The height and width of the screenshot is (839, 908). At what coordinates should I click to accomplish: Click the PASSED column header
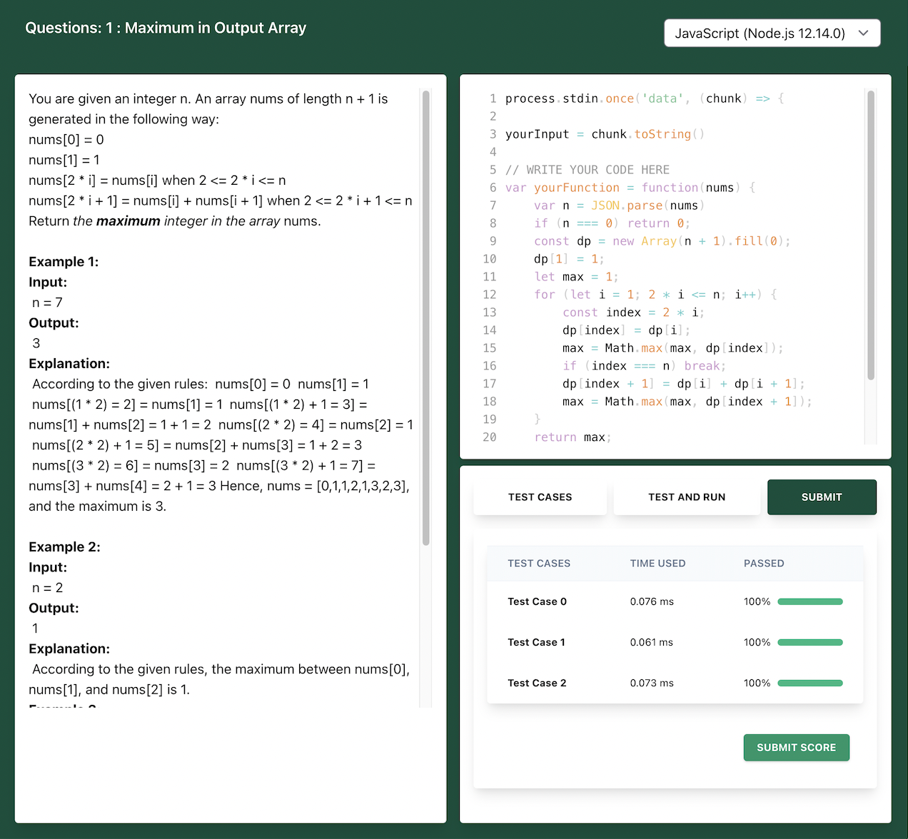click(x=763, y=564)
